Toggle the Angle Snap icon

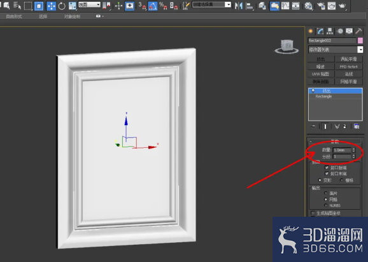pyautogui.click(x=153, y=6)
